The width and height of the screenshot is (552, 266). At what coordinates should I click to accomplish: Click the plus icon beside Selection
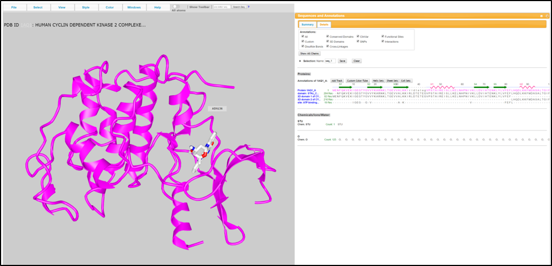[x=299, y=61]
